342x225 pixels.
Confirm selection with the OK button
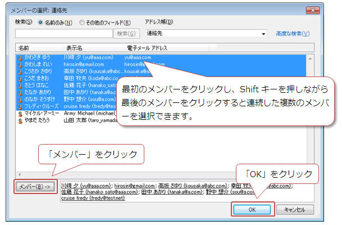tap(253, 209)
